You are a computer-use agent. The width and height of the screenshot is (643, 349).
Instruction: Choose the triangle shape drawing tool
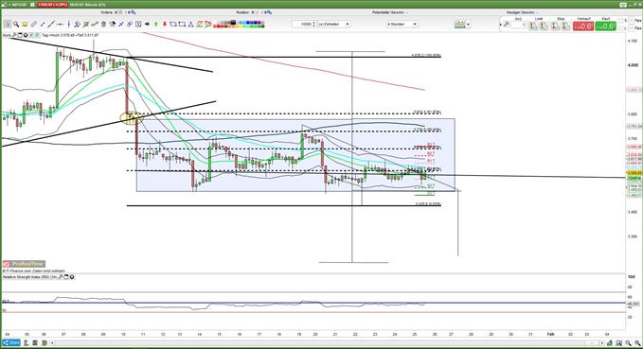(190, 25)
